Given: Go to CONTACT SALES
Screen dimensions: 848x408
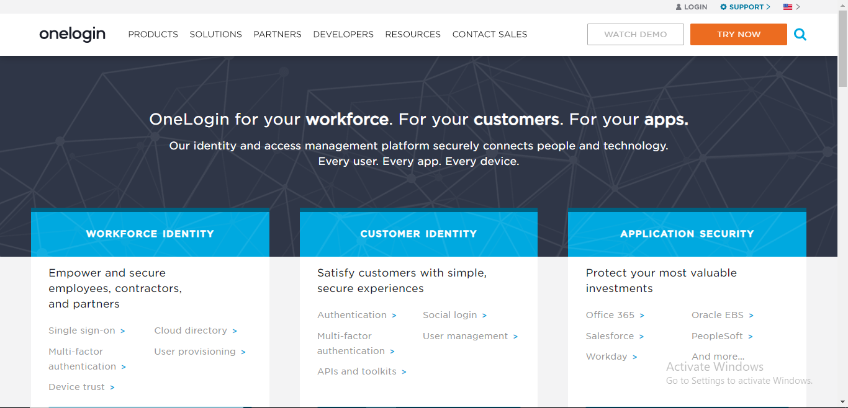Looking at the screenshot, I should tap(490, 35).
